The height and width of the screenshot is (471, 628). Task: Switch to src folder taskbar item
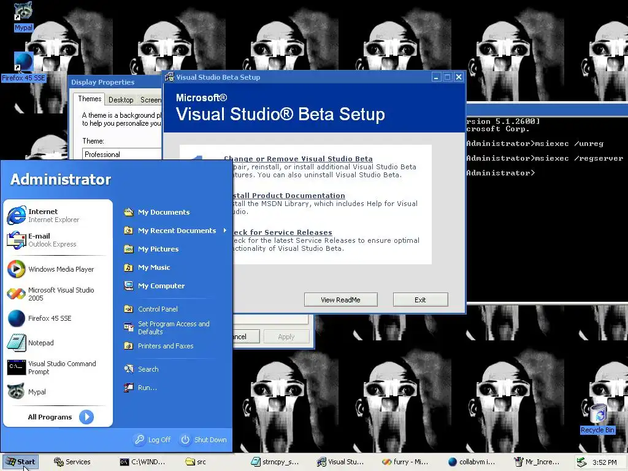click(x=196, y=462)
